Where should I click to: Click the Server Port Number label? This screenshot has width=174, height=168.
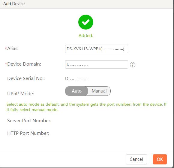tap(29, 121)
